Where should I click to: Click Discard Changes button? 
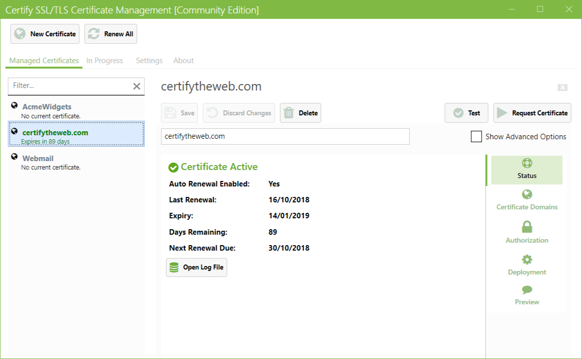pos(239,113)
